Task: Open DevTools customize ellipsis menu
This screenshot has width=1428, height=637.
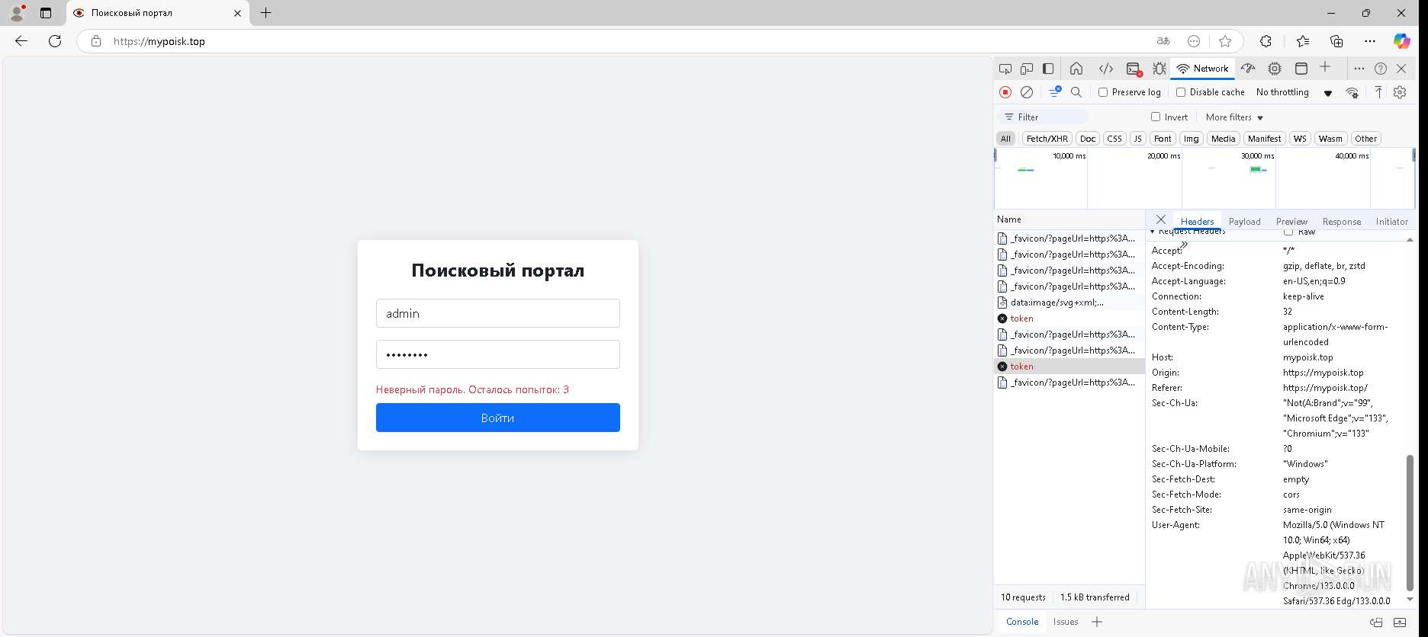Action: pyautogui.click(x=1359, y=69)
